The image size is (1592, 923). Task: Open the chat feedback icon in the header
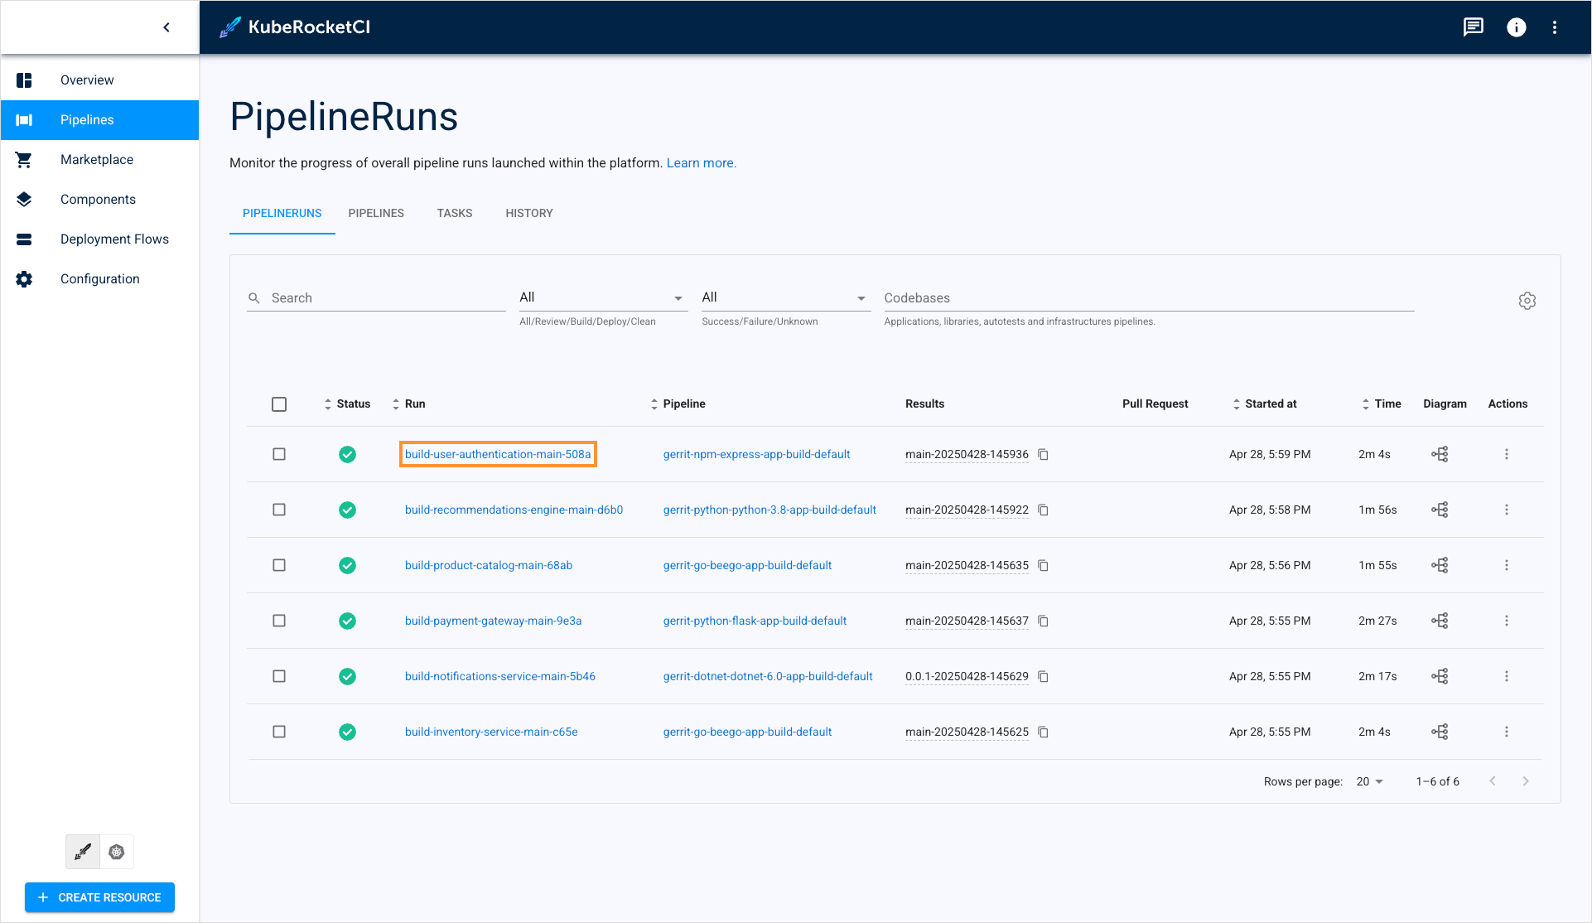(x=1473, y=27)
